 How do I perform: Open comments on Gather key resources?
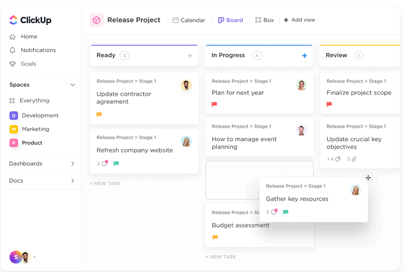[x=272, y=212]
